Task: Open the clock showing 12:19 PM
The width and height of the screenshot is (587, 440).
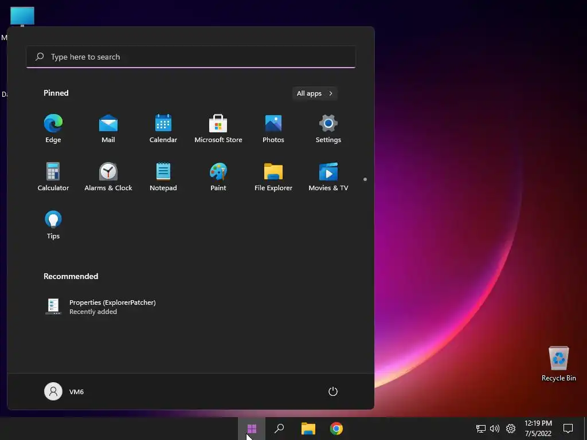Action: click(x=538, y=429)
